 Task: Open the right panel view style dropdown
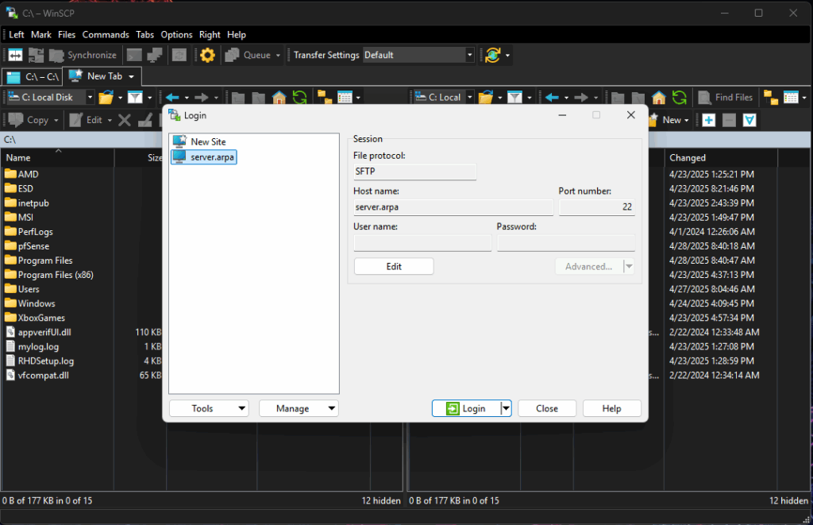804,98
